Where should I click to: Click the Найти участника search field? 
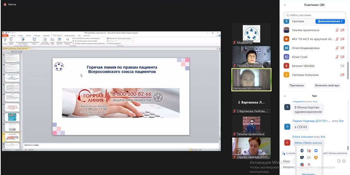point(315,15)
